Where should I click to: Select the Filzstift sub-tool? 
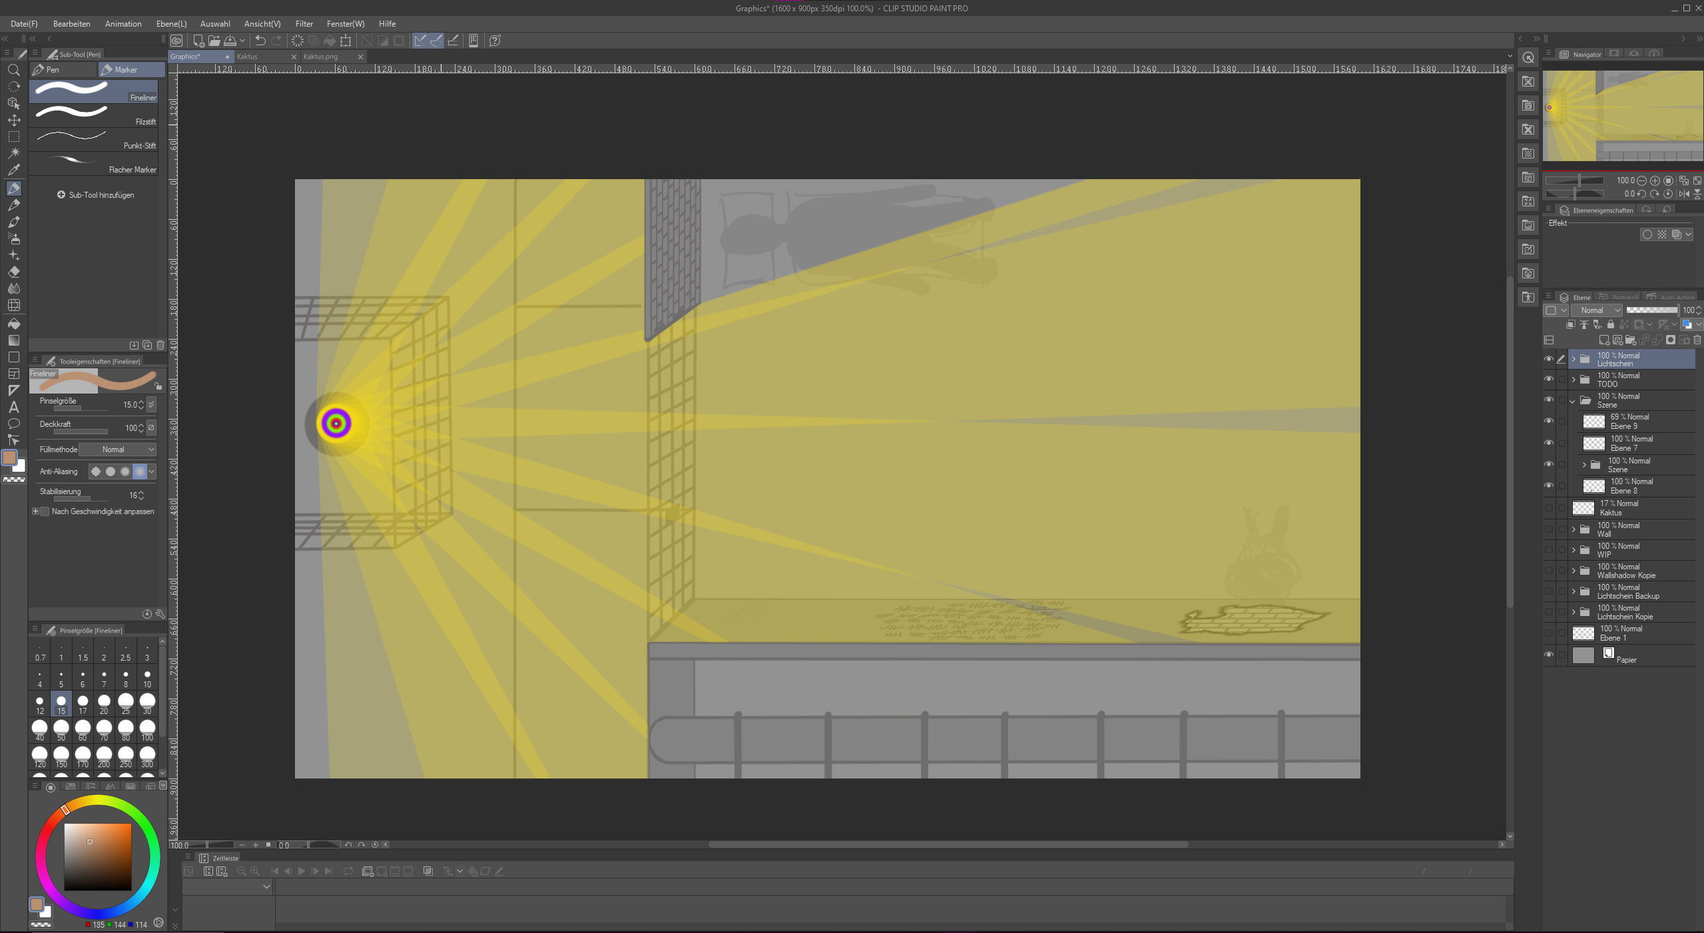(x=93, y=115)
